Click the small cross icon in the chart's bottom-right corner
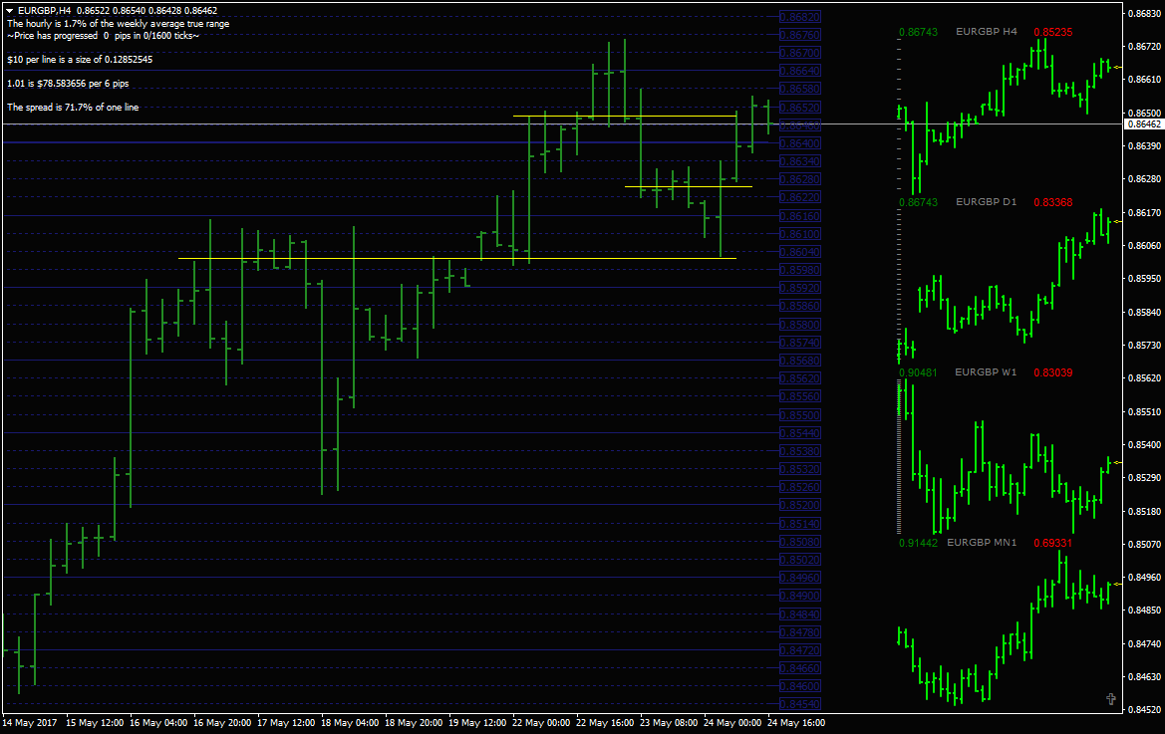1165x734 pixels. coord(1111,699)
